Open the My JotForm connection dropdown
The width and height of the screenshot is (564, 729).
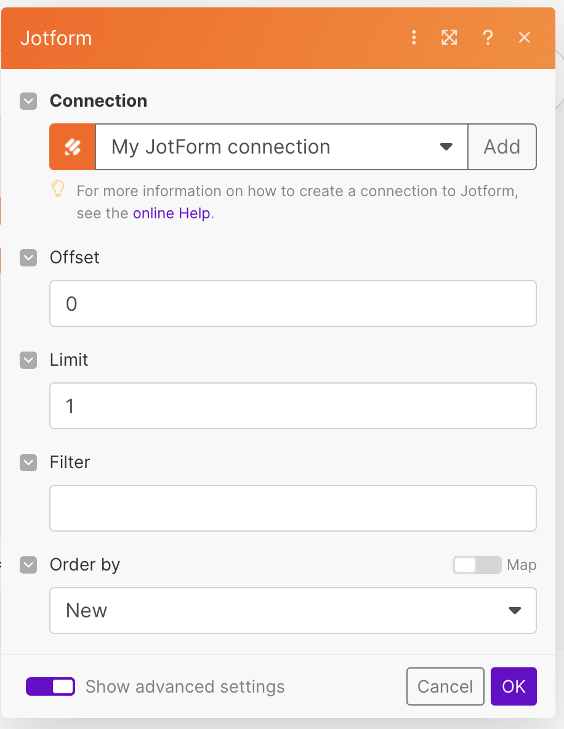(281, 147)
